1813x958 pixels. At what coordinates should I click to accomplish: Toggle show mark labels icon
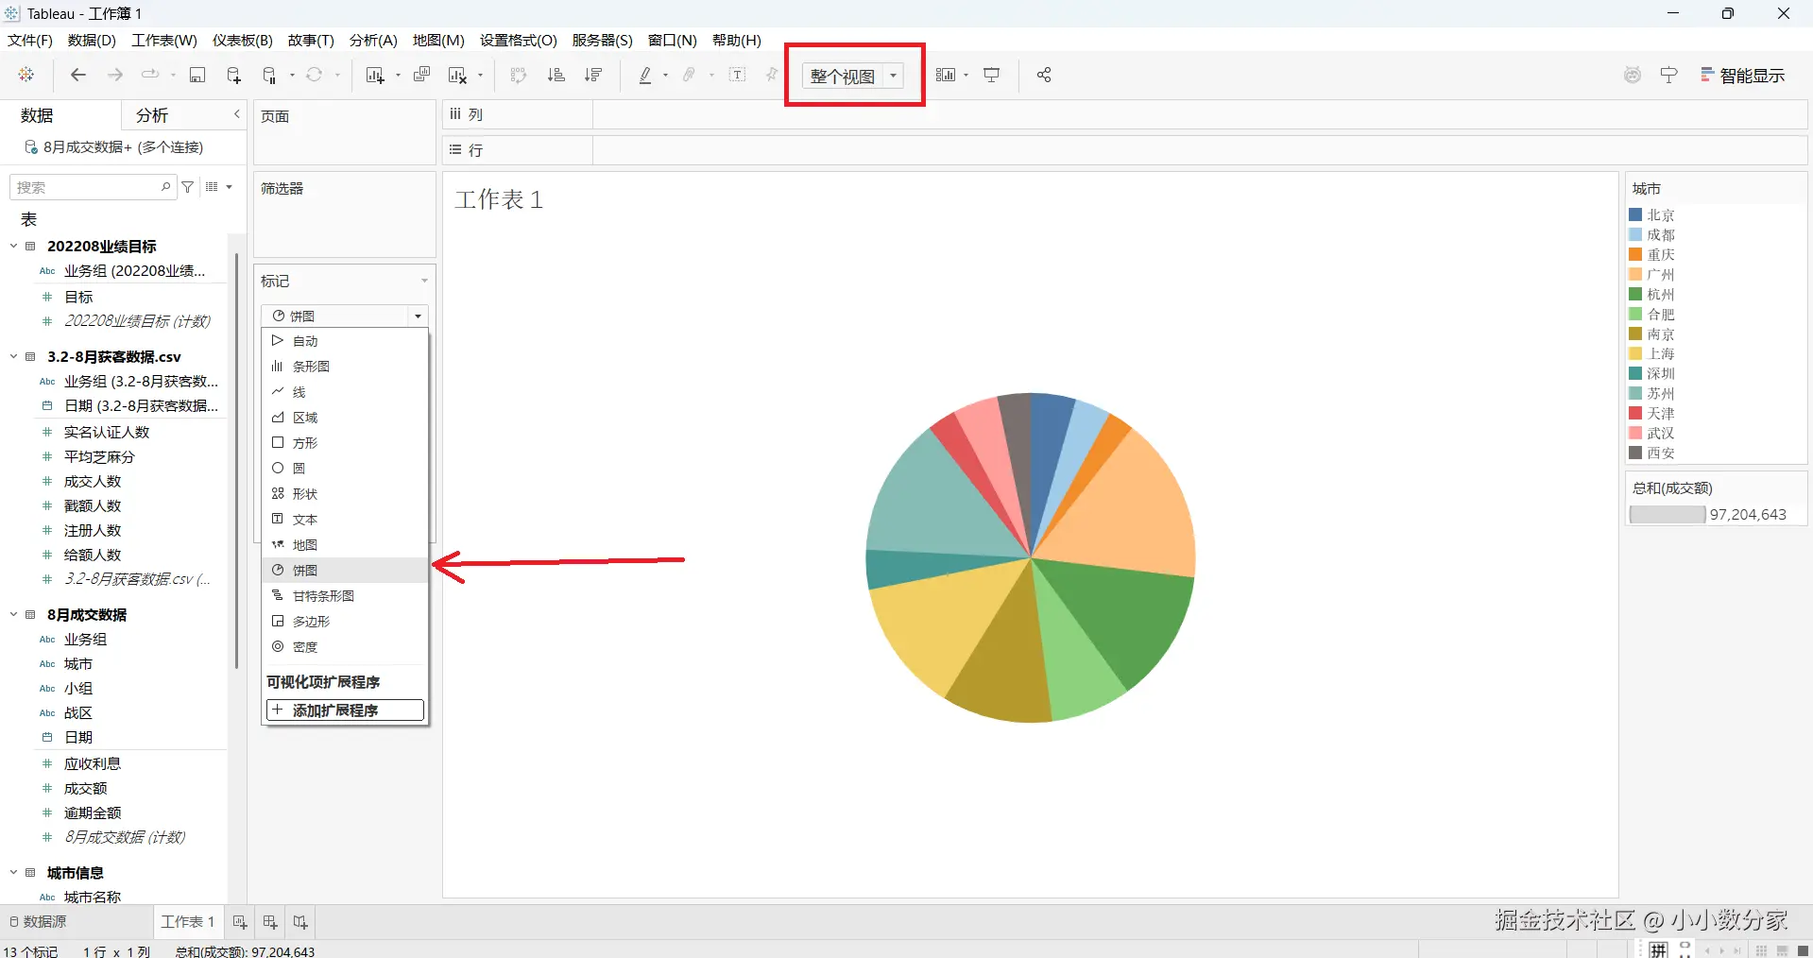(738, 75)
